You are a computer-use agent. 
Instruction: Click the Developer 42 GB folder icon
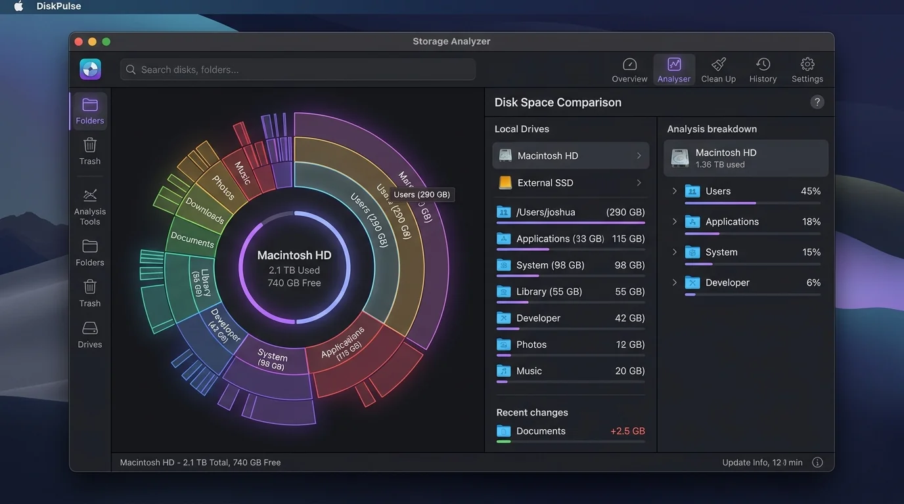503,318
